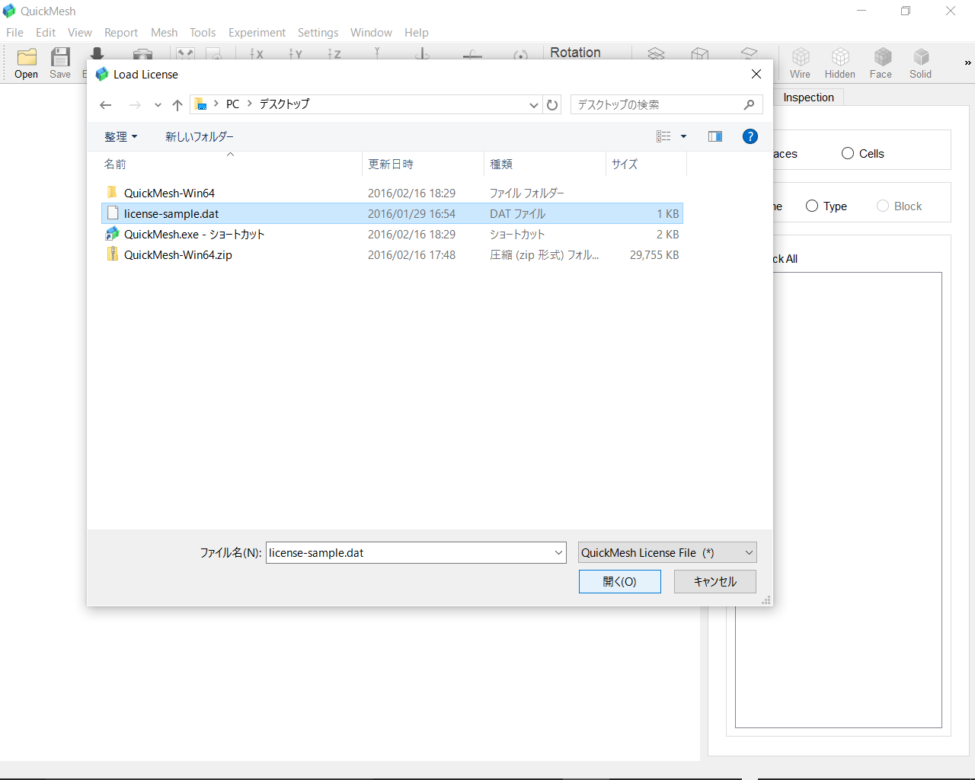
Task: Select QuickMesh.exe - ショートカット entry
Action: click(194, 234)
